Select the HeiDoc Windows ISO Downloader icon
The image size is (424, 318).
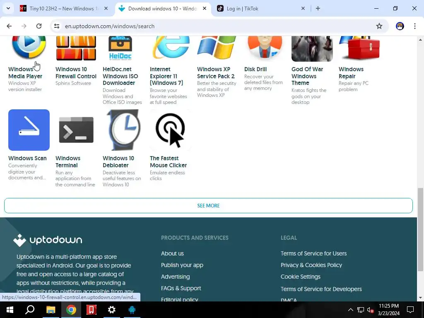(120, 48)
